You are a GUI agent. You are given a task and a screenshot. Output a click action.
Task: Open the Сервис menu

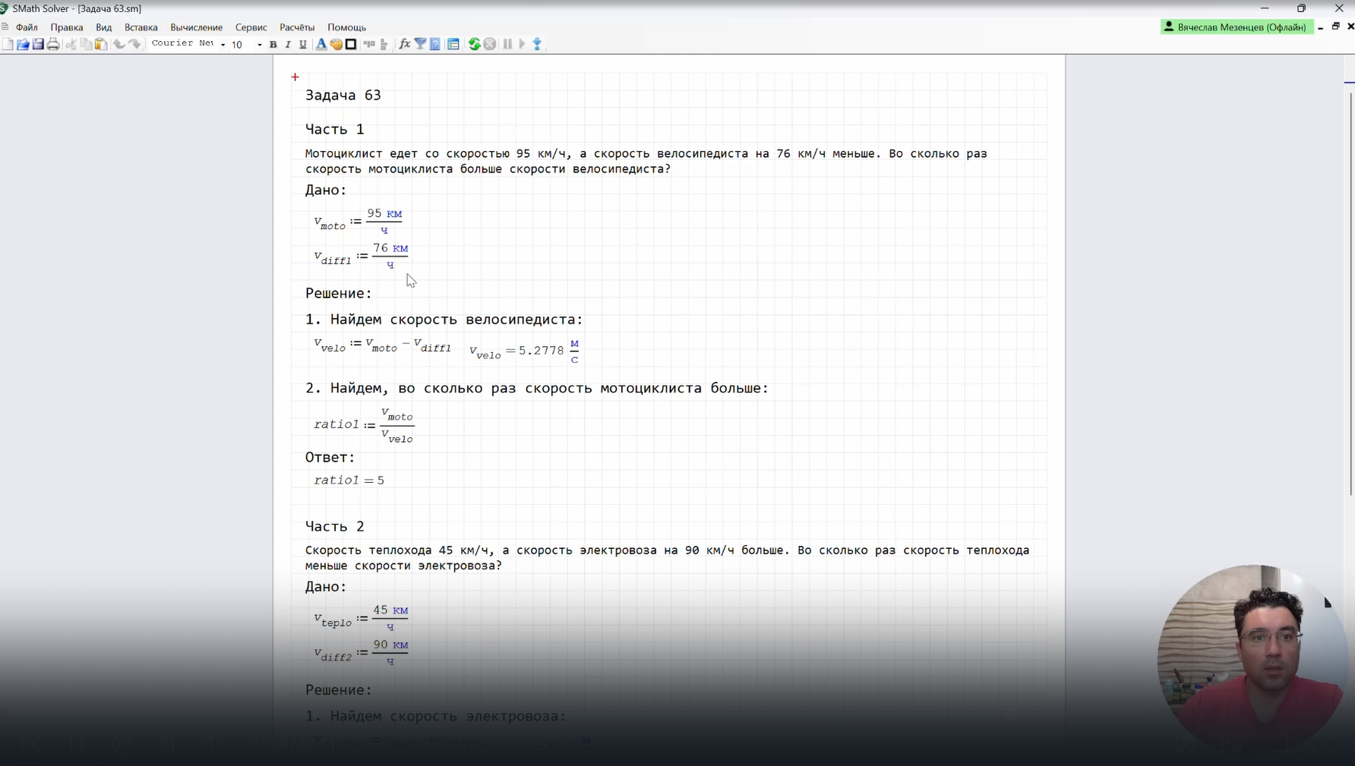[x=251, y=27]
